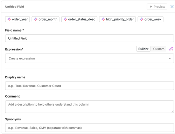Viewport: 175px width, 134px height.
Task: Click the sparkle icon on order_year chip
Action: pyautogui.click(x=9, y=19)
